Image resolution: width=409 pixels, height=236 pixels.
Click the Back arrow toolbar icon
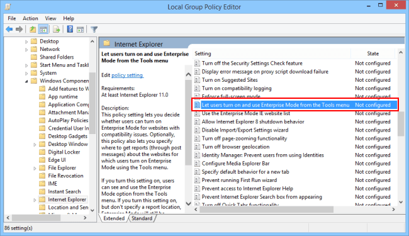pyautogui.click(x=9, y=29)
